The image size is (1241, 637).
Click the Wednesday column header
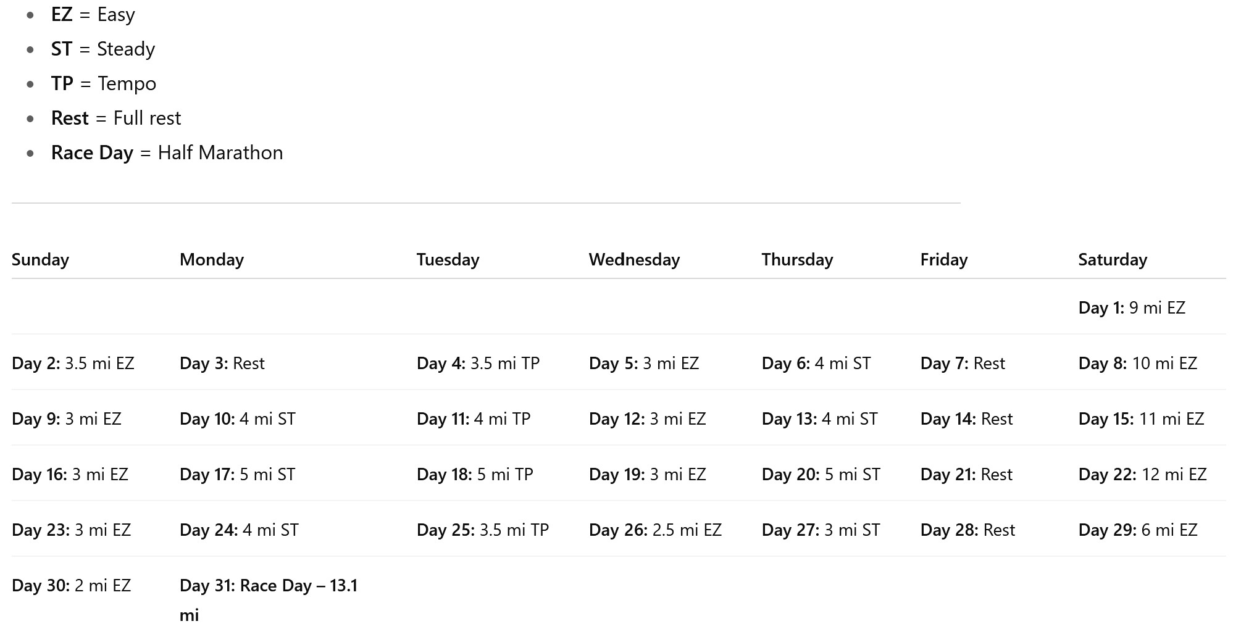point(633,260)
